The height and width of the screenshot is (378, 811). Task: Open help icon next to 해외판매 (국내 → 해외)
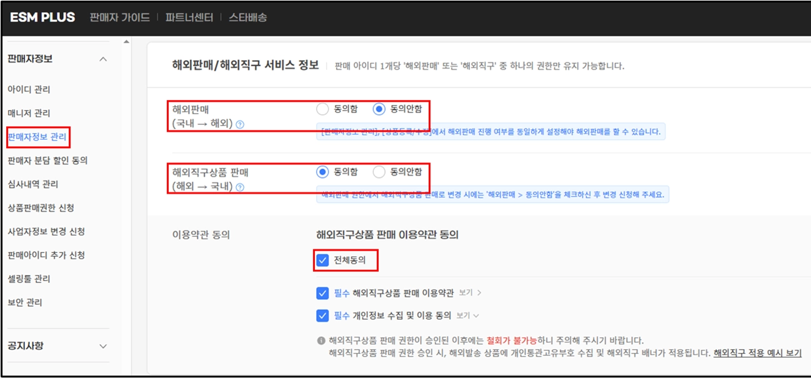(240, 124)
